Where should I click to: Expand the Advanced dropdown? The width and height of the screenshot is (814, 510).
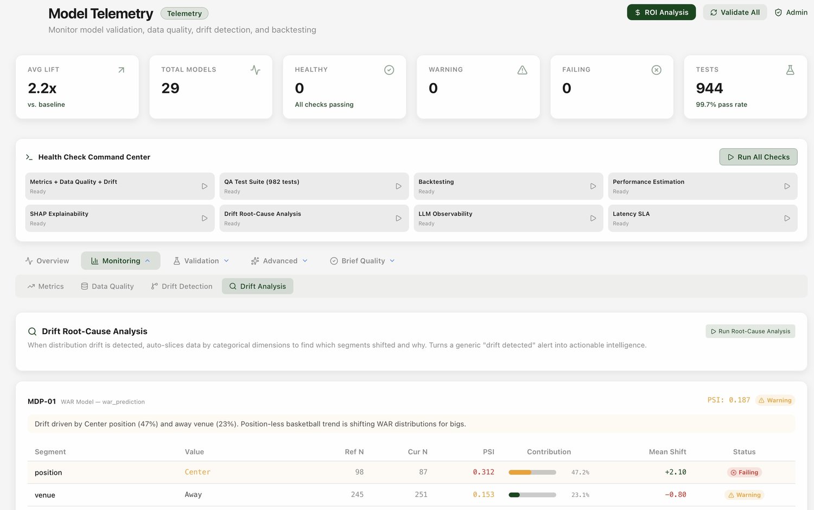point(279,261)
